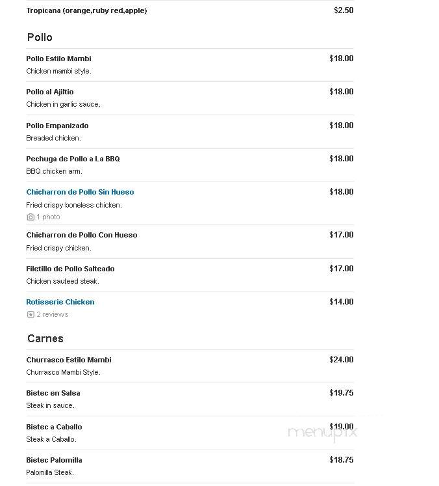Open the Chicharron de Pollo Sin Hueso link
Viewport: 439px width, 486px height.
coord(80,192)
